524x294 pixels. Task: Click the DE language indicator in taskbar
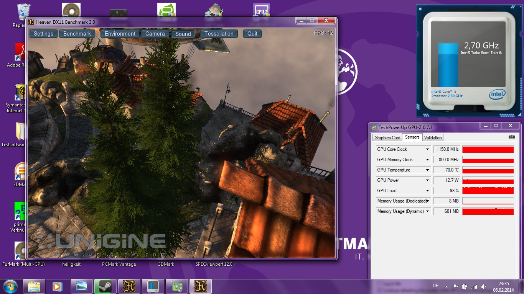[435, 286]
